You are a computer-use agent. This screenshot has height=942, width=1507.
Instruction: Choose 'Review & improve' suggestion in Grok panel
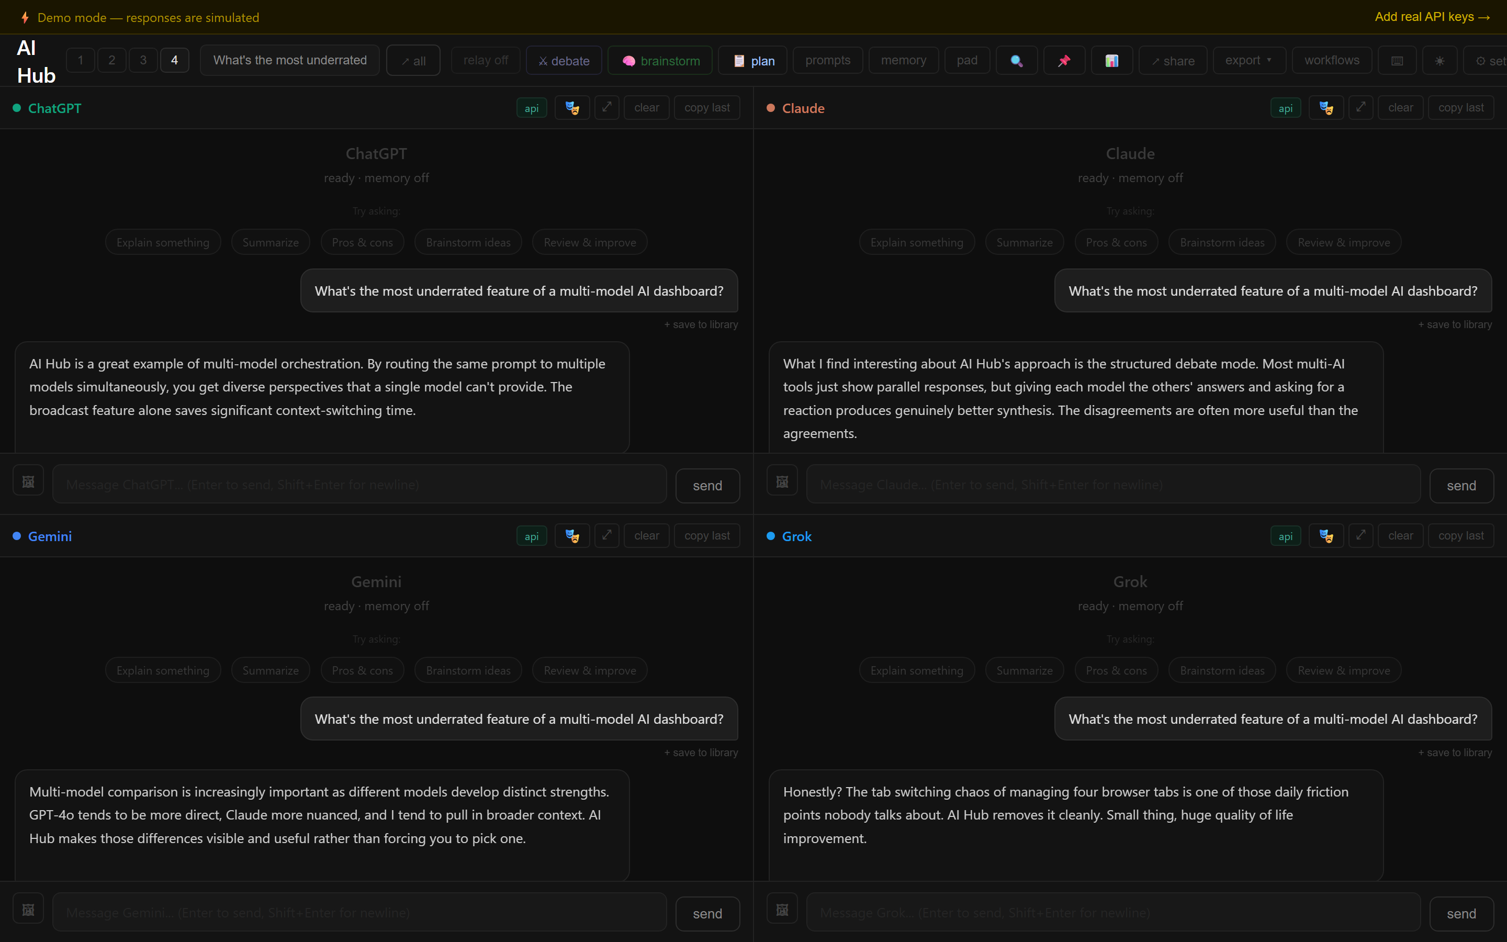[1344, 670]
